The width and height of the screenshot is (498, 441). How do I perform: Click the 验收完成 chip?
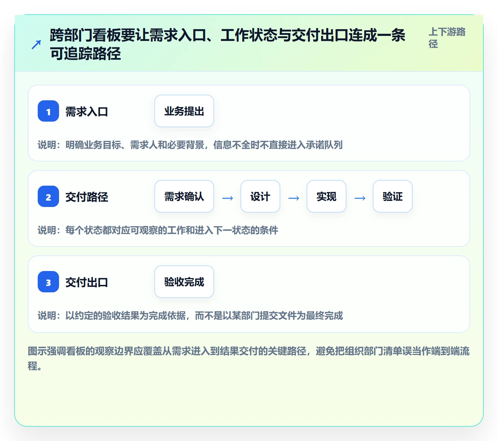point(184,282)
